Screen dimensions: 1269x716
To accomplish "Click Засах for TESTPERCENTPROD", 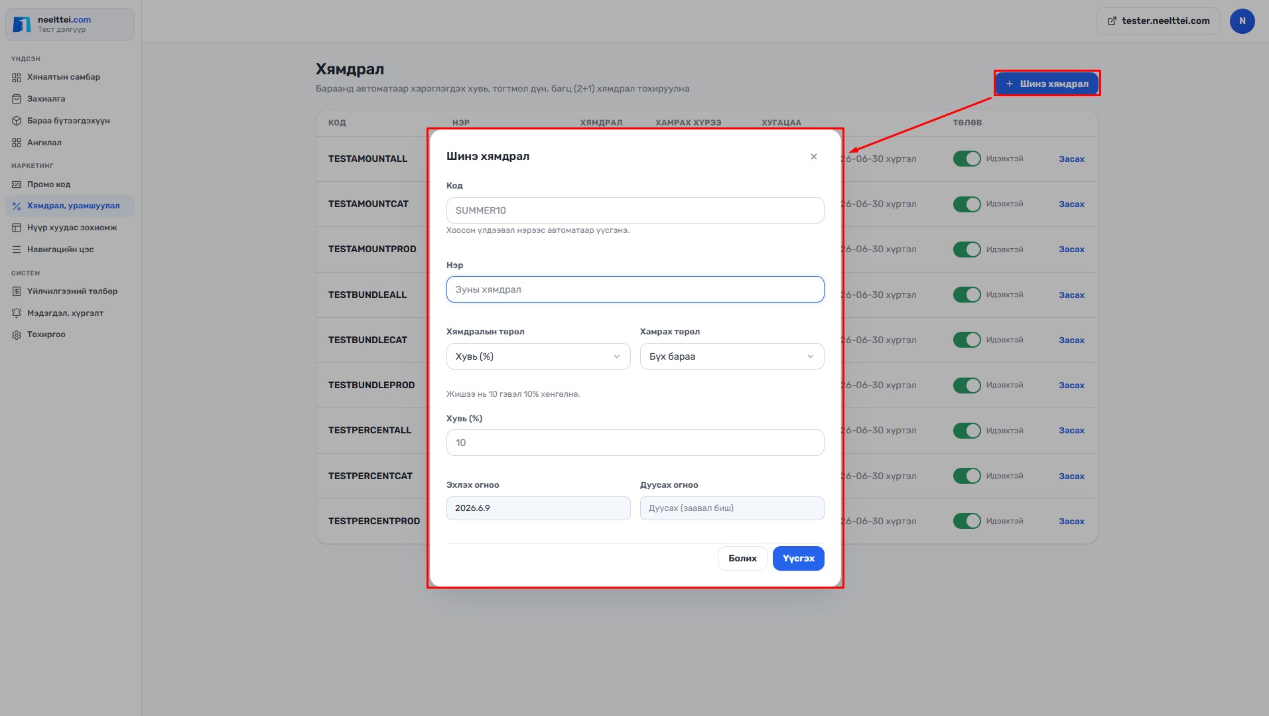I will 1071,522.
